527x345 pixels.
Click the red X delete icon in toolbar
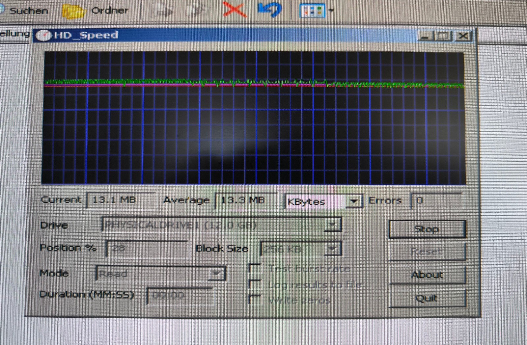point(234,9)
